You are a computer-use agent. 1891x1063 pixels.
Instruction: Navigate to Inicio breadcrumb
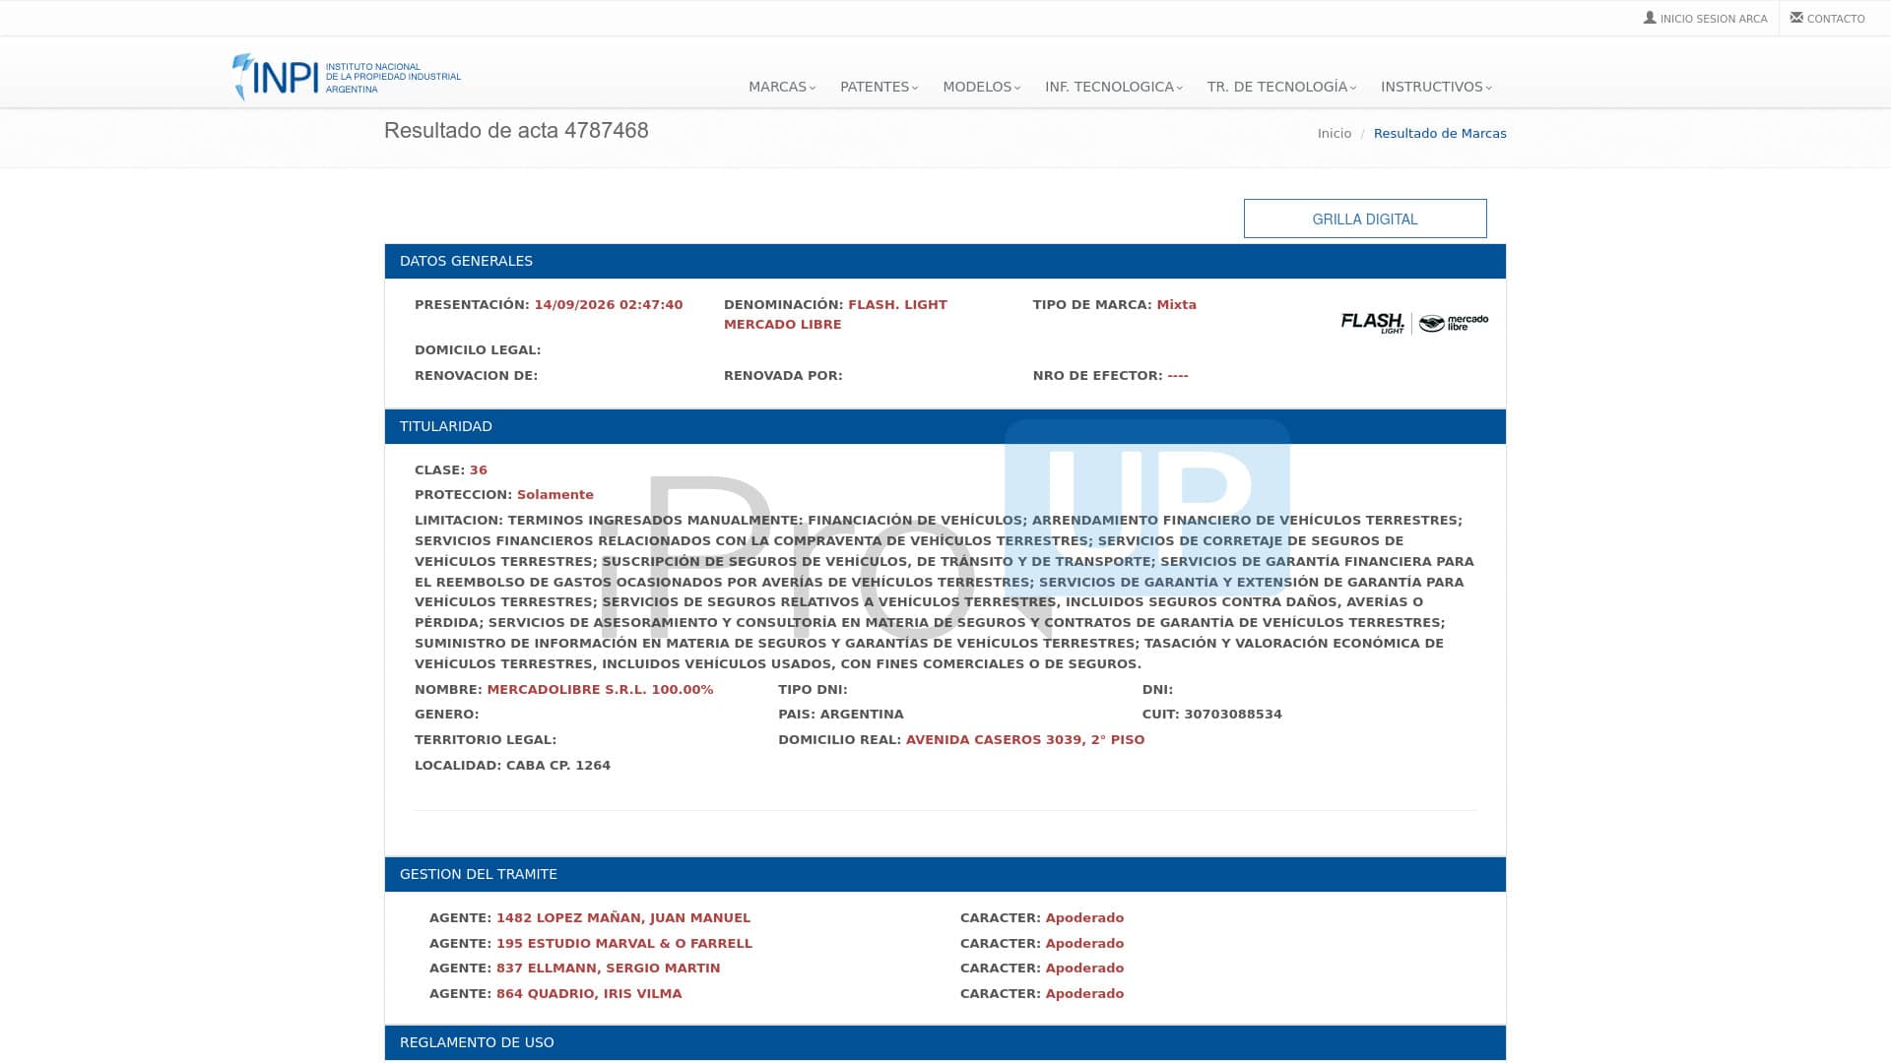(1335, 134)
